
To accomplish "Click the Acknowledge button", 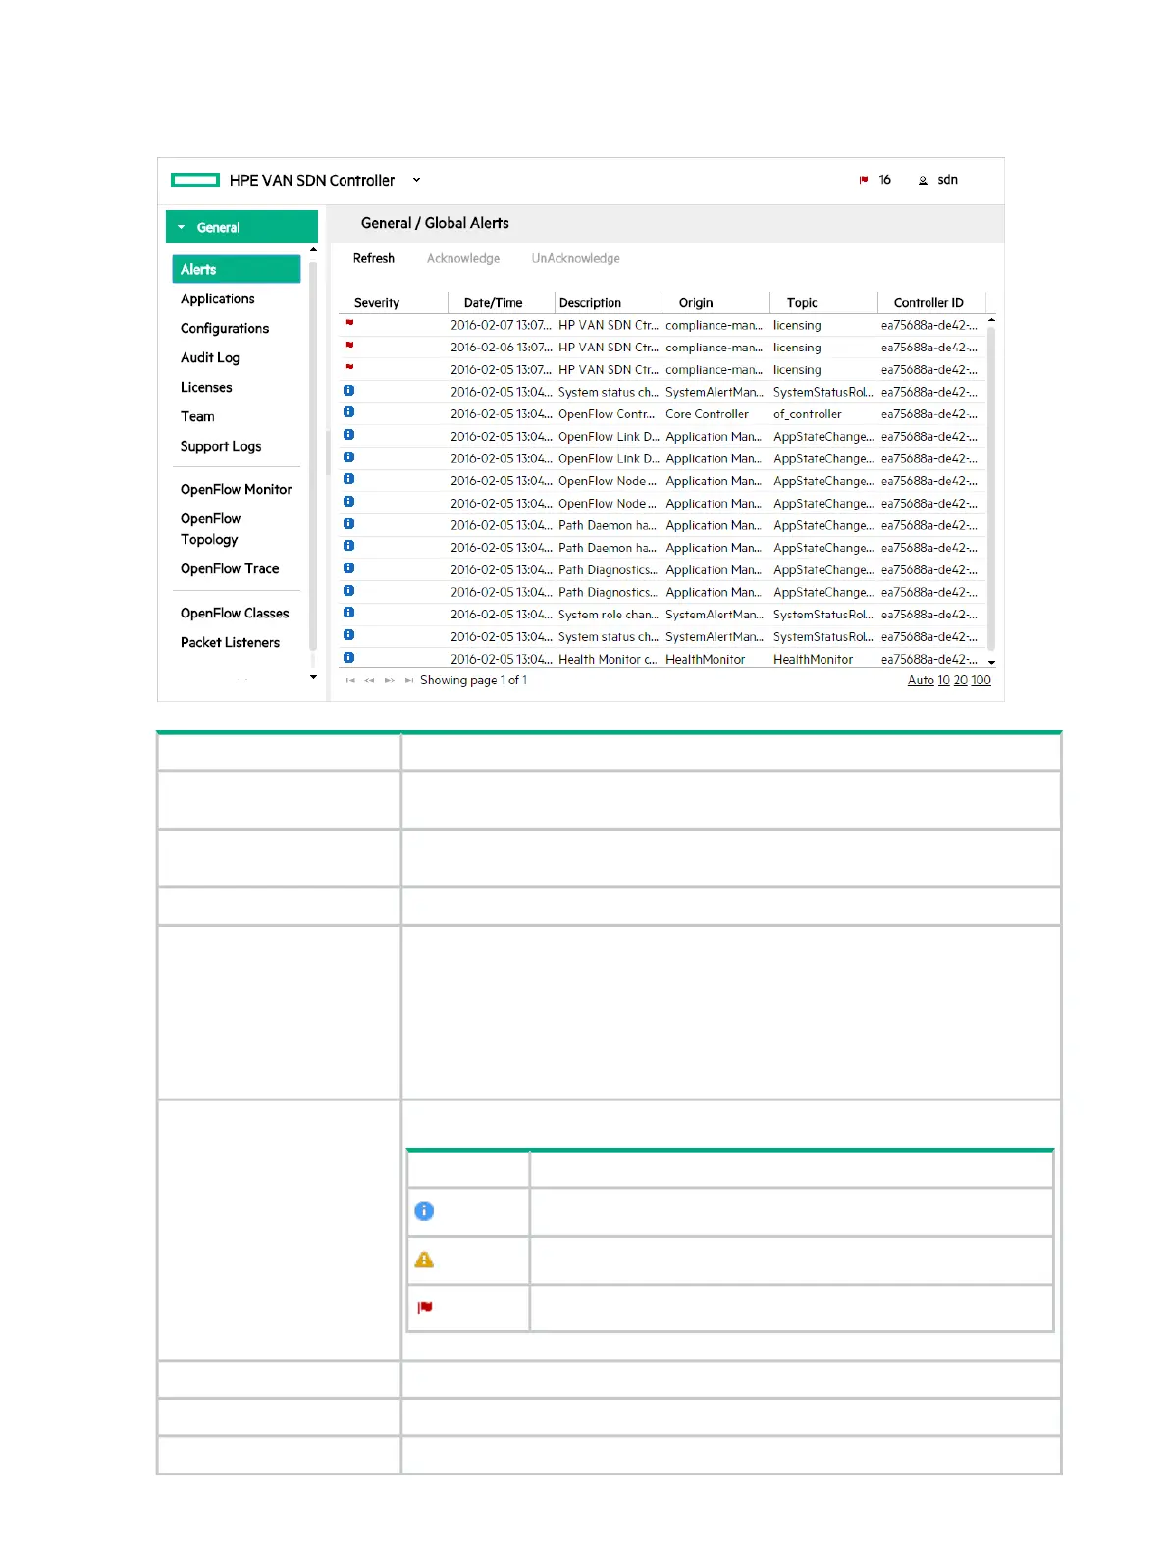I will pyautogui.click(x=463, y=258).
